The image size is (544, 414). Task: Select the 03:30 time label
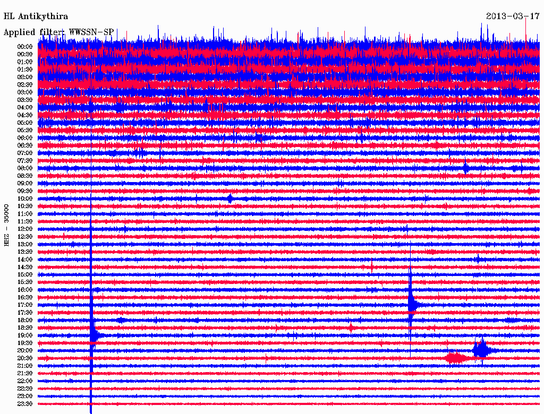(25, 100)
